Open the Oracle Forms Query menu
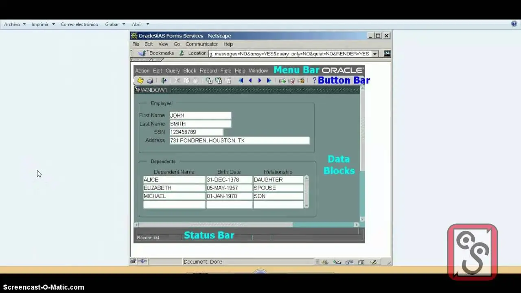The height and width of the screenshot is (293, 521). coord(173,71)
